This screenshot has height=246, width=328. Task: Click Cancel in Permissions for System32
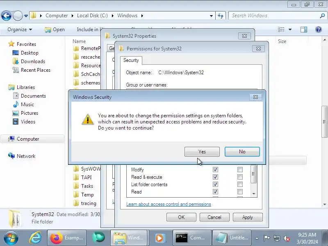pos(214,217)
